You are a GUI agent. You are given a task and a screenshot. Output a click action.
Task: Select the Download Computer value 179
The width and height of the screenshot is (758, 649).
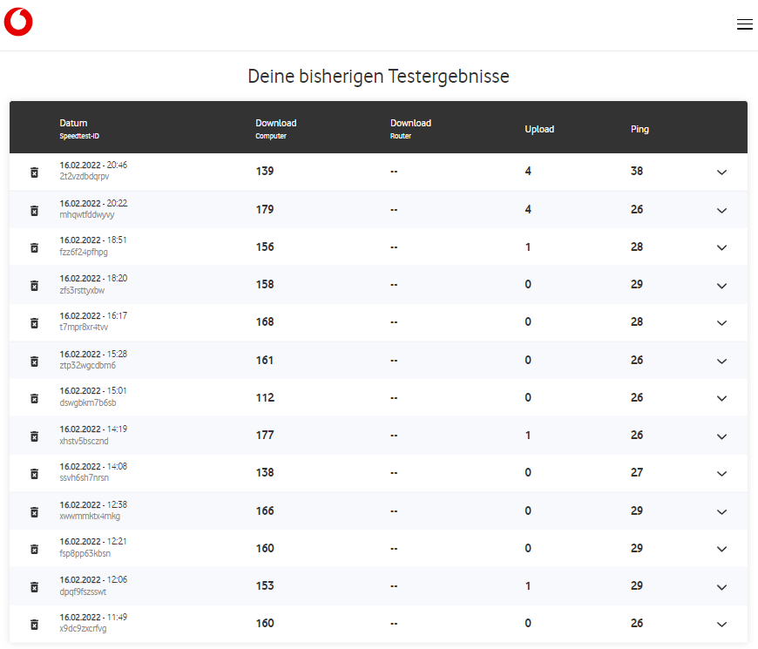tap(264, 209)
